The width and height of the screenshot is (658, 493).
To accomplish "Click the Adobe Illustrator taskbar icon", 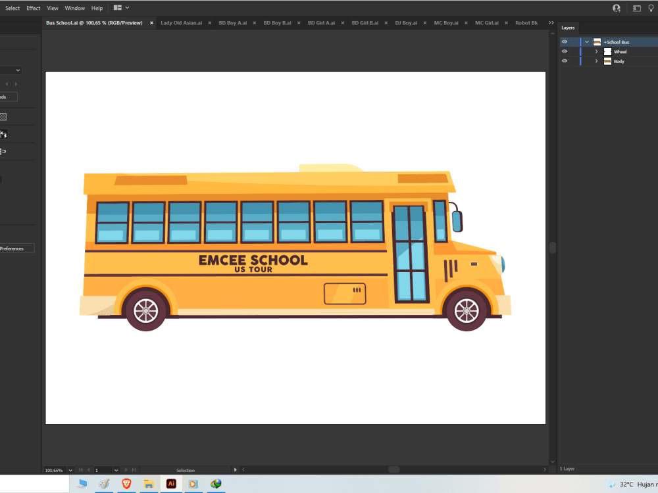I will tap(171, 484).
